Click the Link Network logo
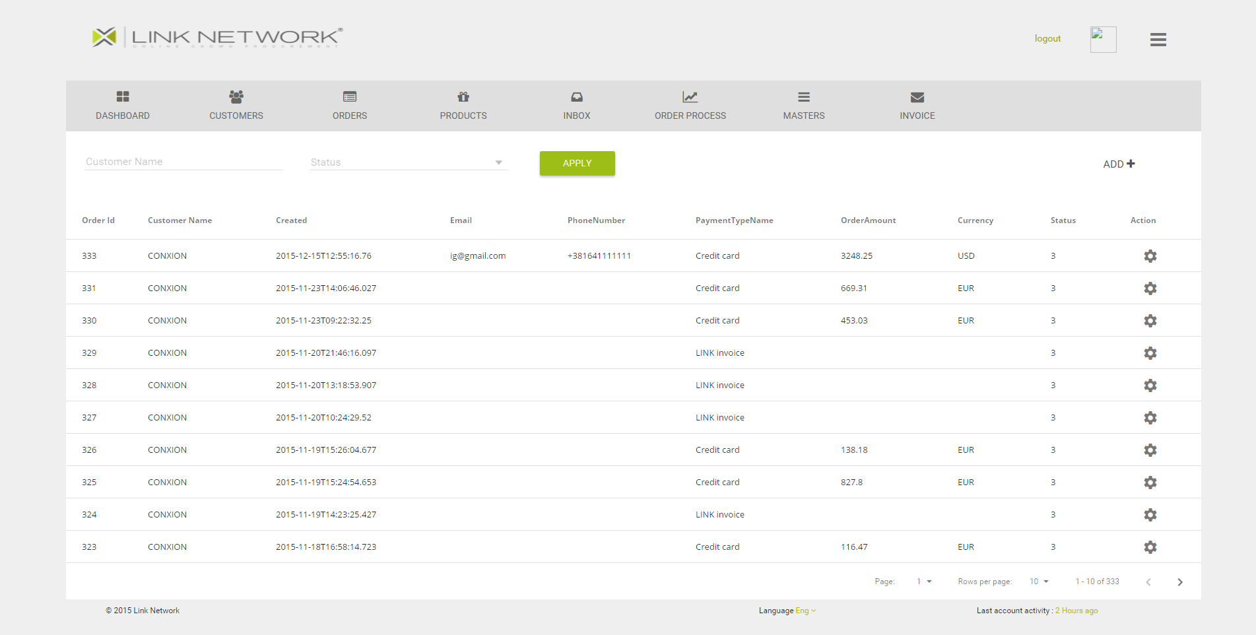The height and width of the screenshot is (635, 1256). [x=218, y=37]
